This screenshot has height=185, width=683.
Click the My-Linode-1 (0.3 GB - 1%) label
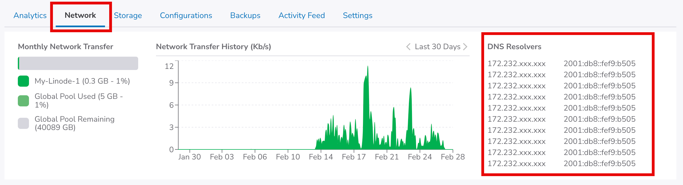pos(82,81)
